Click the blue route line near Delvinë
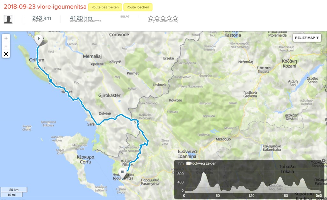This screenshot has height=200, width=327. [x=112, y=118]
